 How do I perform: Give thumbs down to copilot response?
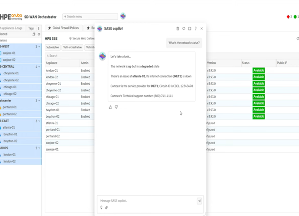pos(116,107)
